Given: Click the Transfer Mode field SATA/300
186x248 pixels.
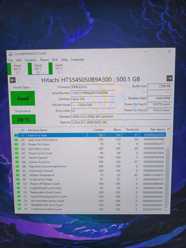Looking at the screenshot, I should [x=93, y=105].
